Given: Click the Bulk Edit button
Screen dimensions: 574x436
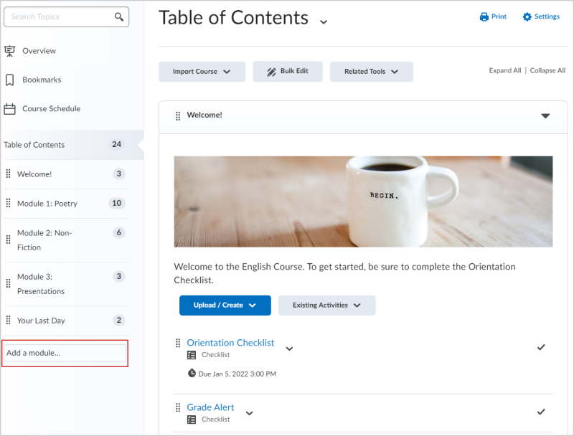Looking at the screenshot, I should pos(287,72).
